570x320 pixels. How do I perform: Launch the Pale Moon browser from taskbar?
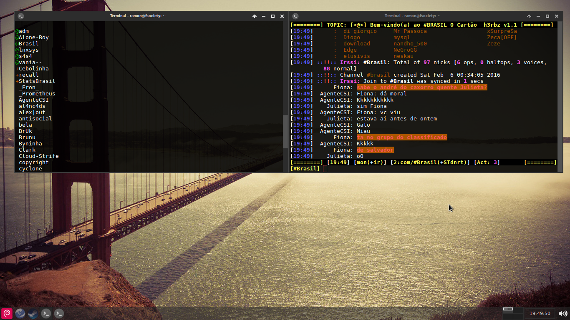click(20, 313)
